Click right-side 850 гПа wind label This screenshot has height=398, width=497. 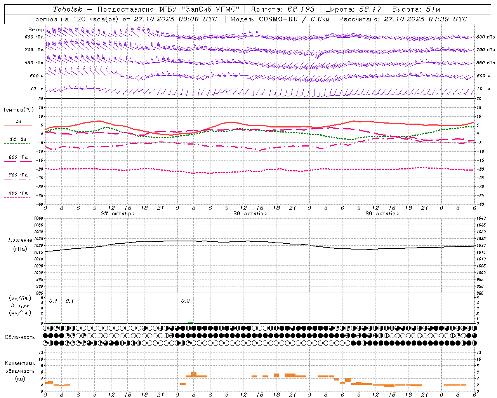tap(486, 63)
